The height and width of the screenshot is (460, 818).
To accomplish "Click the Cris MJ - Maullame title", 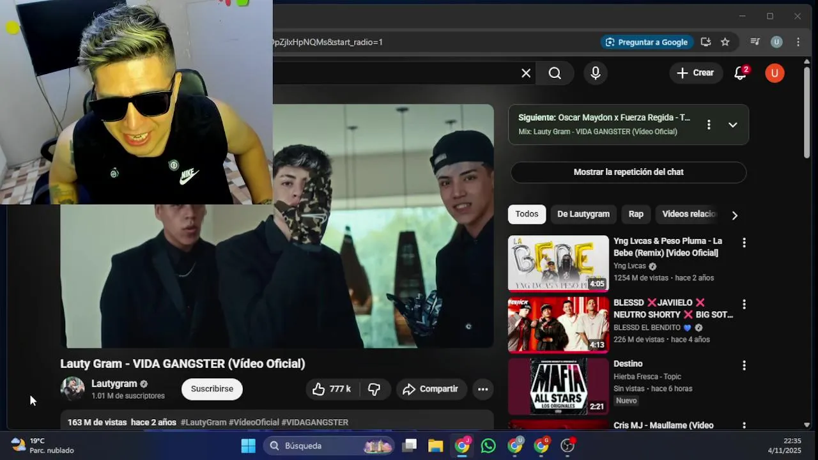I will click(663, 425).
